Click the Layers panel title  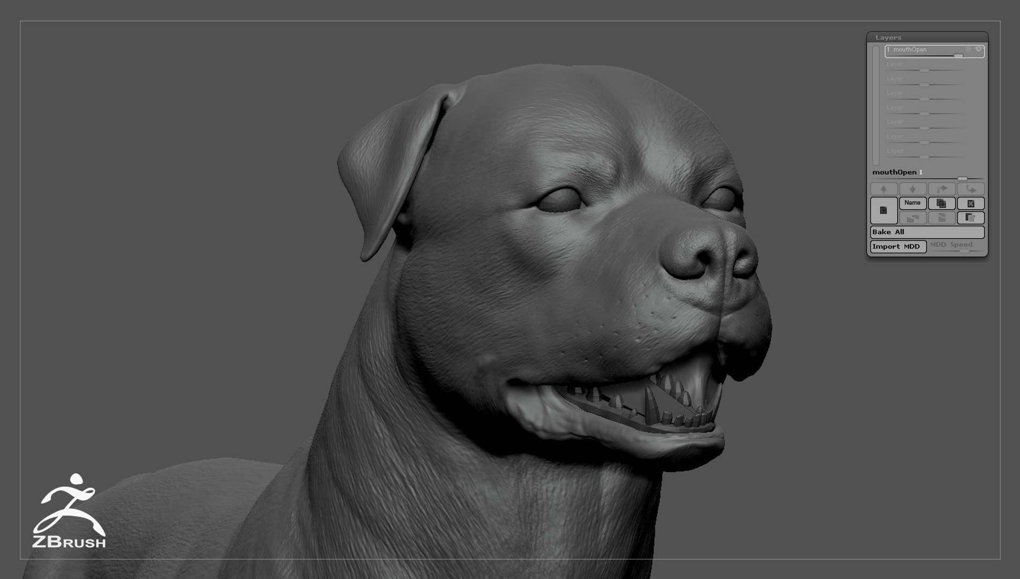click(x=888, y=38)
